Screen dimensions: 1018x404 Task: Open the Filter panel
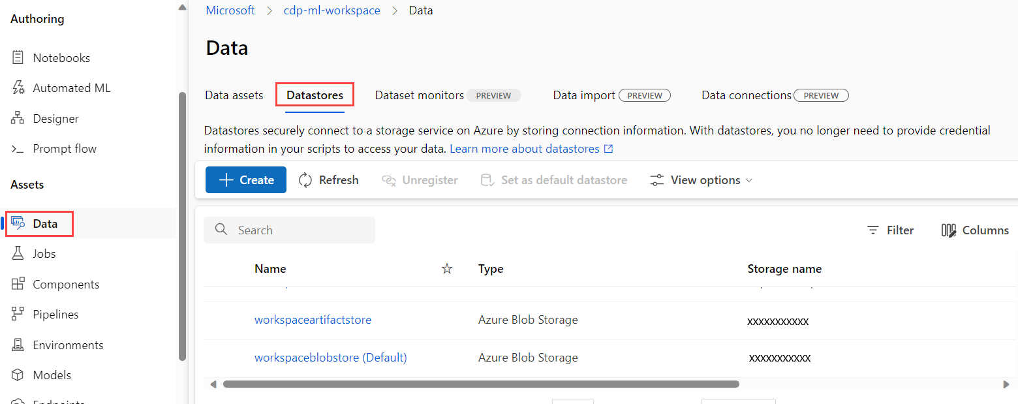tap(890, 230)
